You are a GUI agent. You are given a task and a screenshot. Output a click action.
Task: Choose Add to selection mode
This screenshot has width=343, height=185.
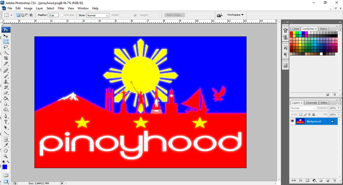click(x=23, y=15)
